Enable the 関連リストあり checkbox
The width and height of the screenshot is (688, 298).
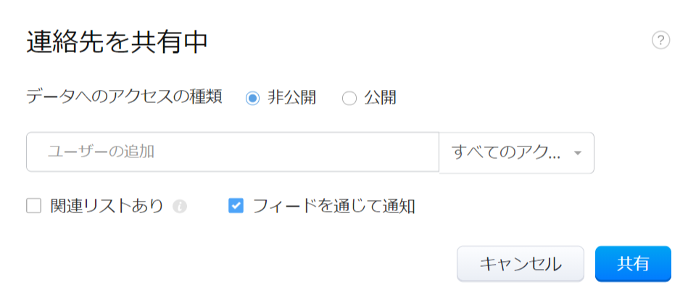pos(34,207)
